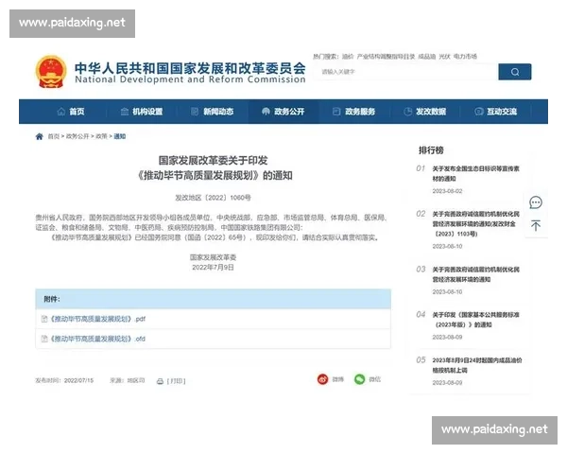This screenshot has height=454, width=567.
Task: Open the 互动交流 navigation tab
Action: (496, 112)
